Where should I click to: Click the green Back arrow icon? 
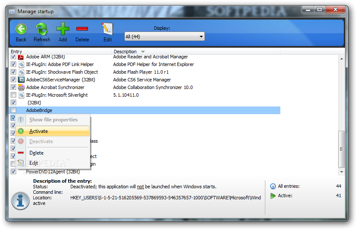click(21, 29)
